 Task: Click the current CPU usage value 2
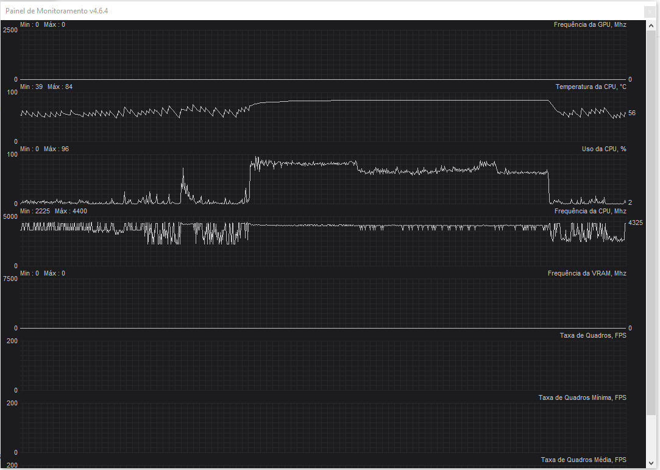(x=630, y=202)
